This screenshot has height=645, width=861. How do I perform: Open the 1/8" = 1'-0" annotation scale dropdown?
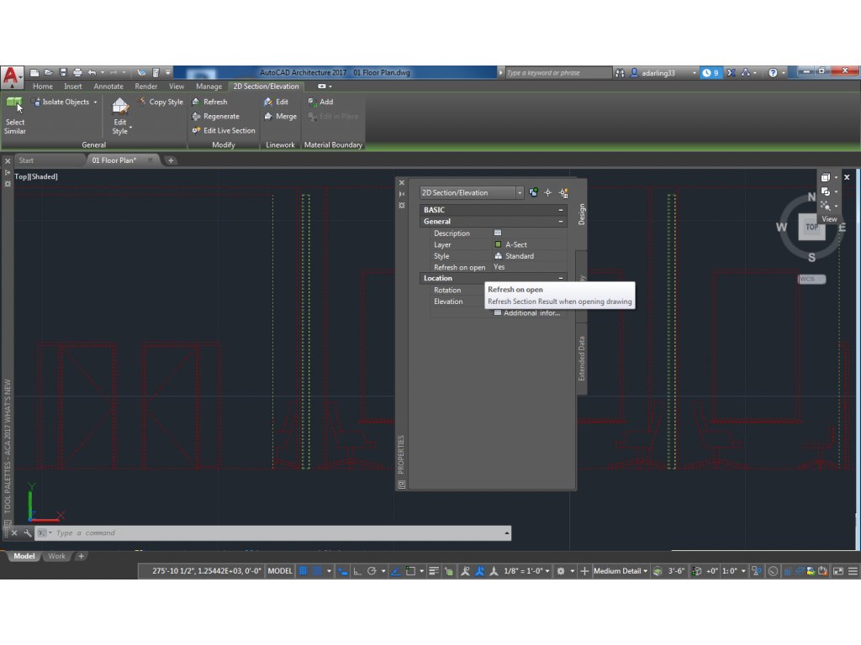tap(526, 571)
